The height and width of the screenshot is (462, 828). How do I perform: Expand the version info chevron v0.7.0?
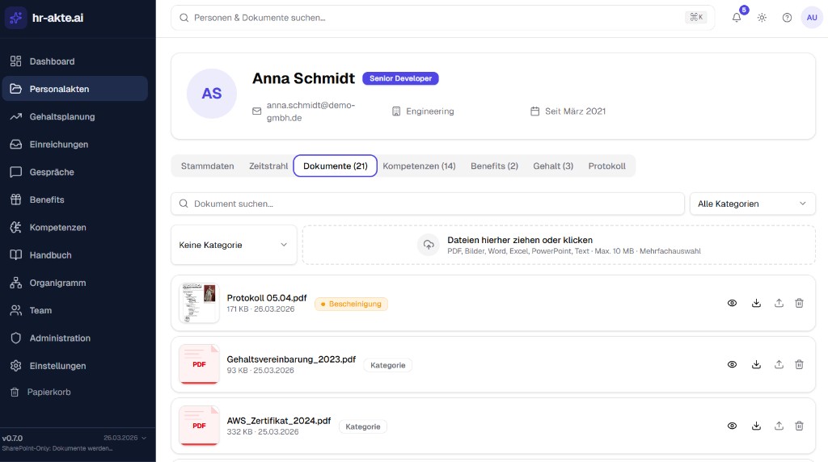(144, 438)
